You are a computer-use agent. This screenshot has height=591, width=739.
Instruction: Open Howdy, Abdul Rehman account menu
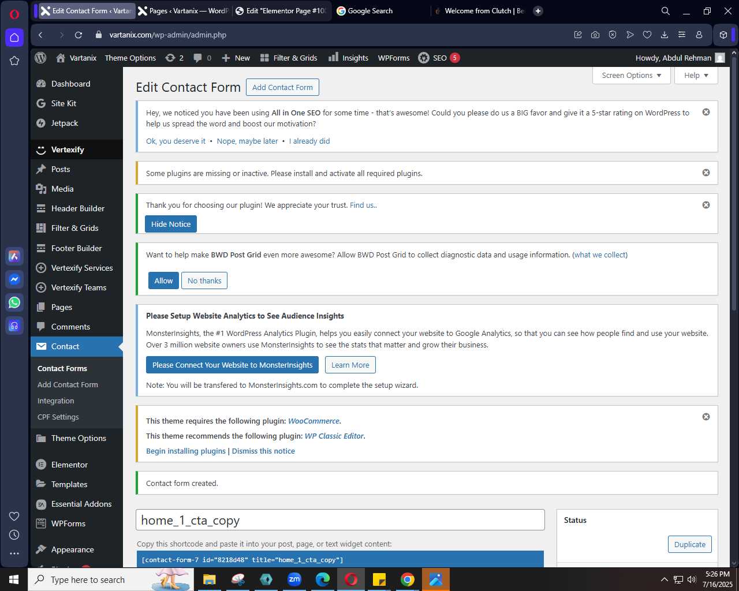coord(680,58)
